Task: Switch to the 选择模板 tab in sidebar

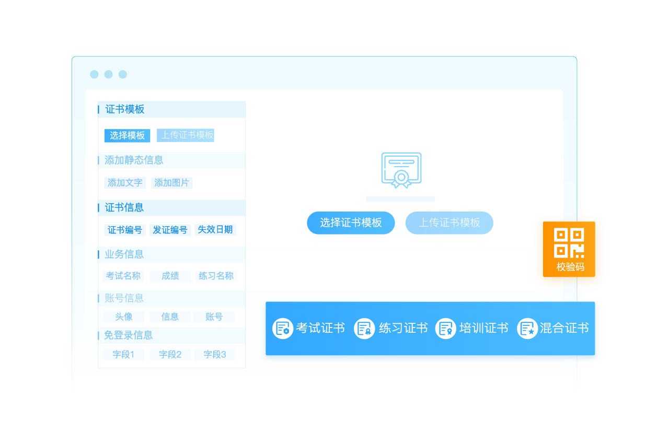Action: coord(127,135)
